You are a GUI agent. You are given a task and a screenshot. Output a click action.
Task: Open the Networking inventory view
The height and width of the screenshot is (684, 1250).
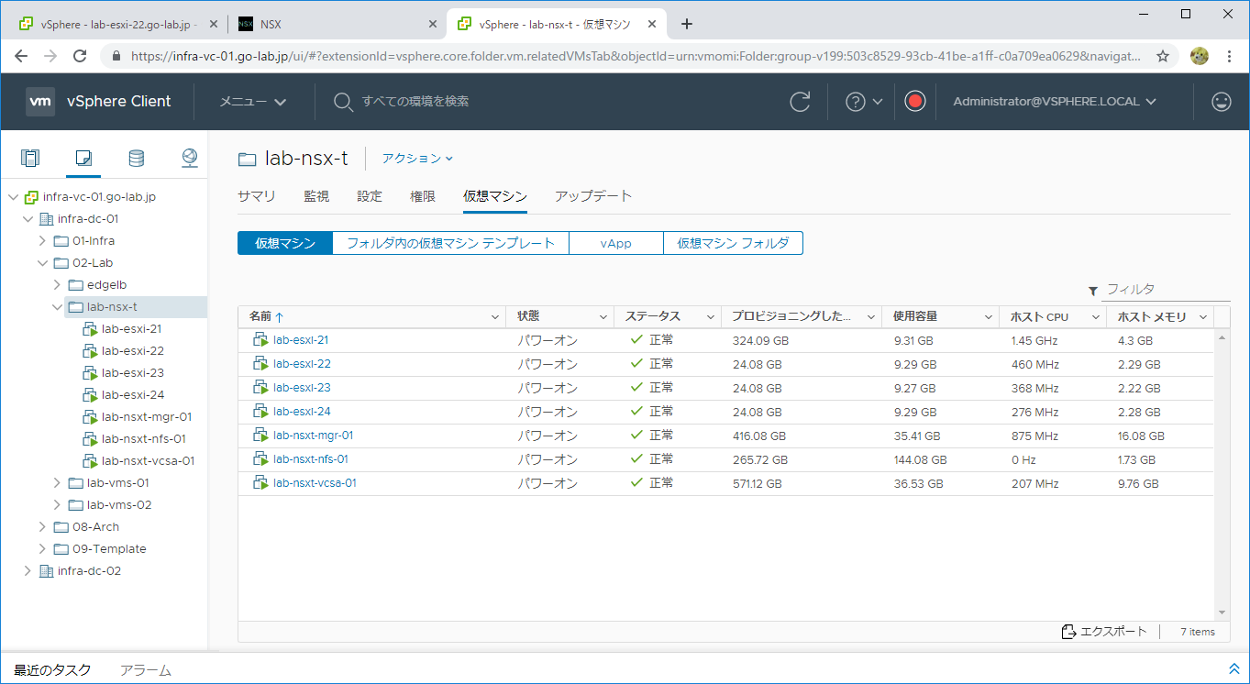pos(190,159)
